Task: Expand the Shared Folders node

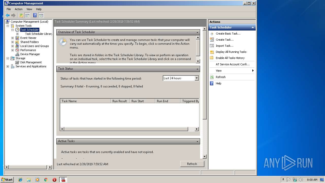Action: [x=12, y=42]
